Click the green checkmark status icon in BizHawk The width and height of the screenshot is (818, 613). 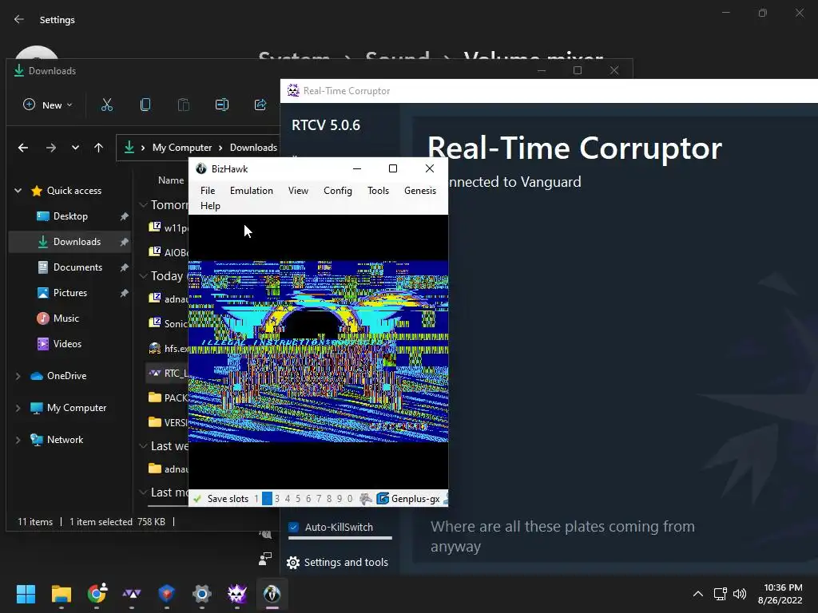[197, 499]
